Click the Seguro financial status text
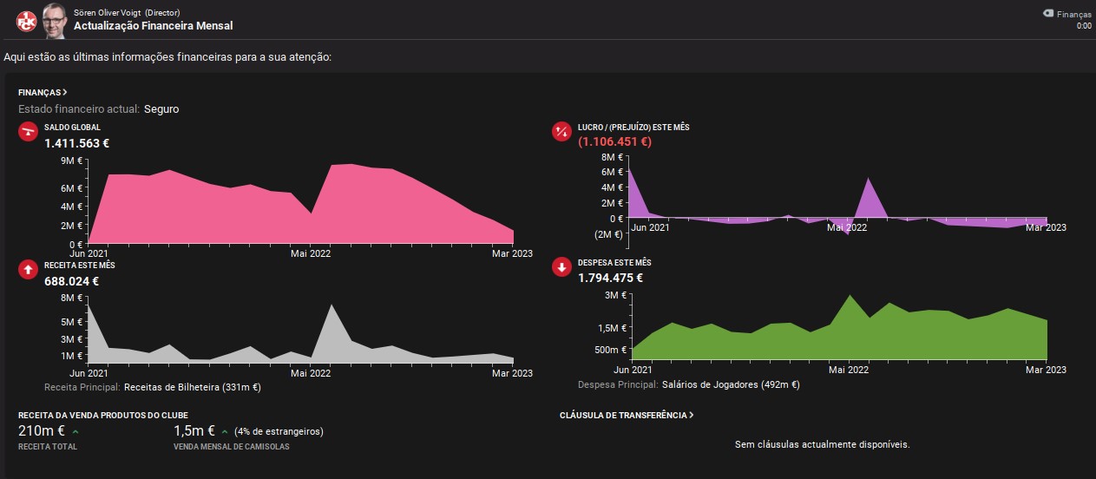 pos(161,109)
